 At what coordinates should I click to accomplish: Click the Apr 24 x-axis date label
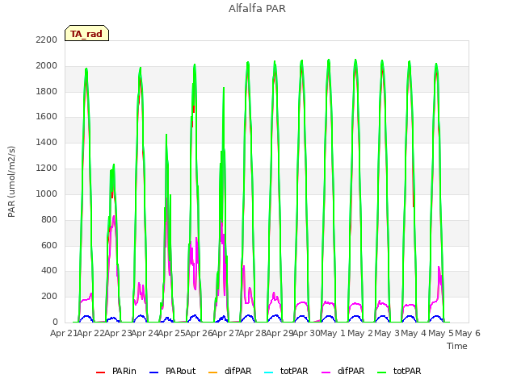145,333
